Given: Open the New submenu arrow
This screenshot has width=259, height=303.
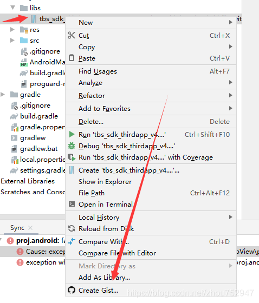Looking at the screenshot, I should [x=230, y=22].
